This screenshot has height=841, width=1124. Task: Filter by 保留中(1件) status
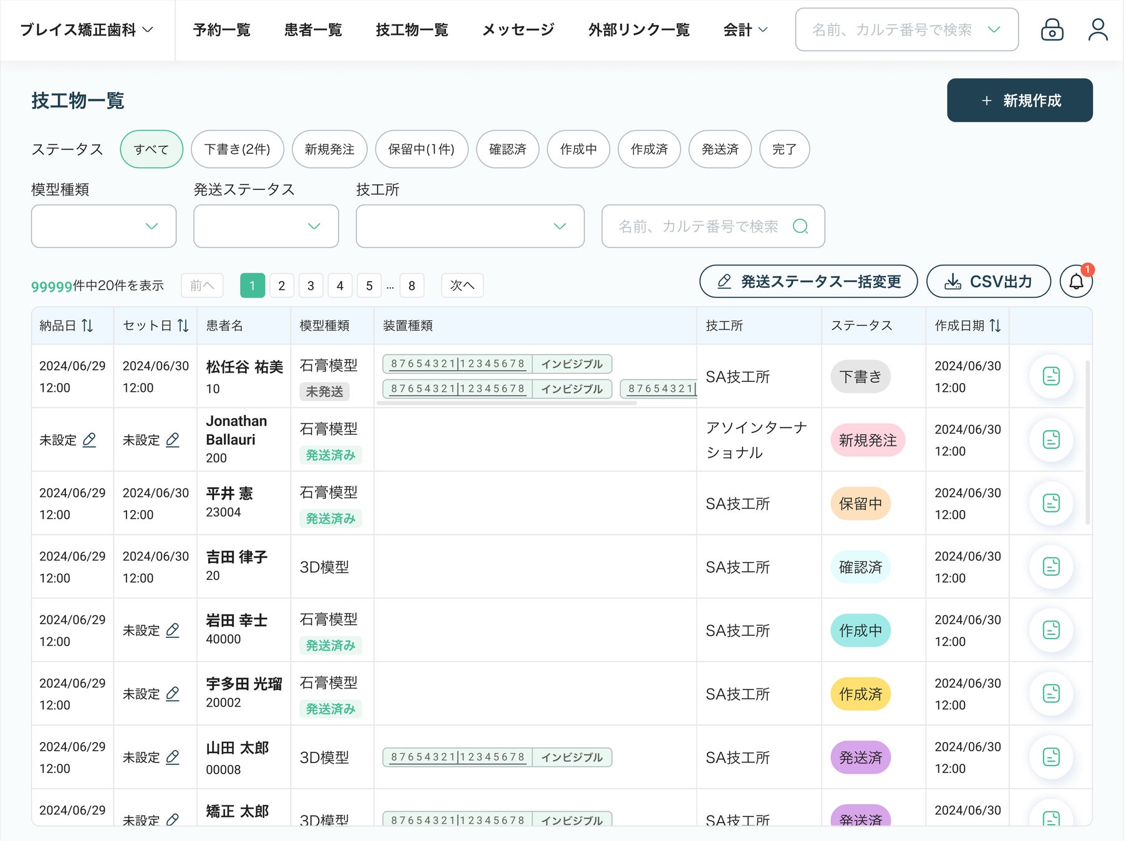[421, 150]
